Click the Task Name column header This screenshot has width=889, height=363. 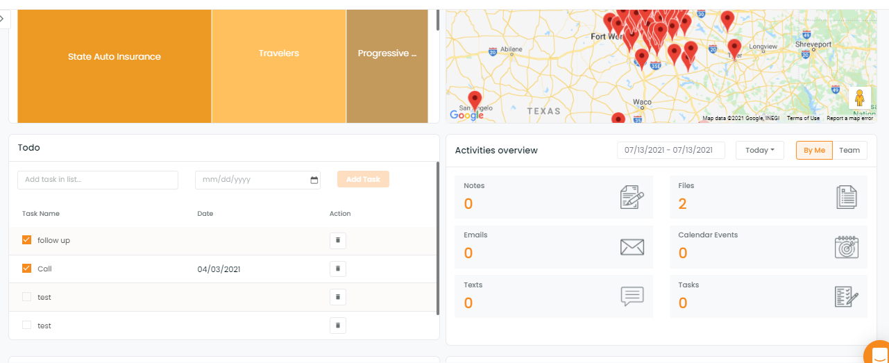[x=41, y=214]
